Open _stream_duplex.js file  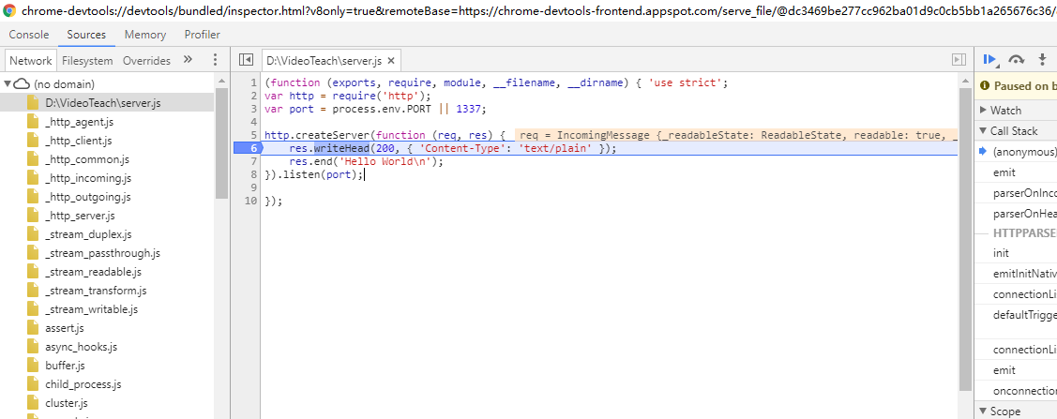click(88, 234)
